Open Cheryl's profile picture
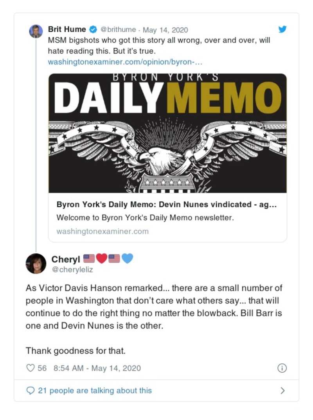This screenshot has width=313, height=420. [36, 263]
